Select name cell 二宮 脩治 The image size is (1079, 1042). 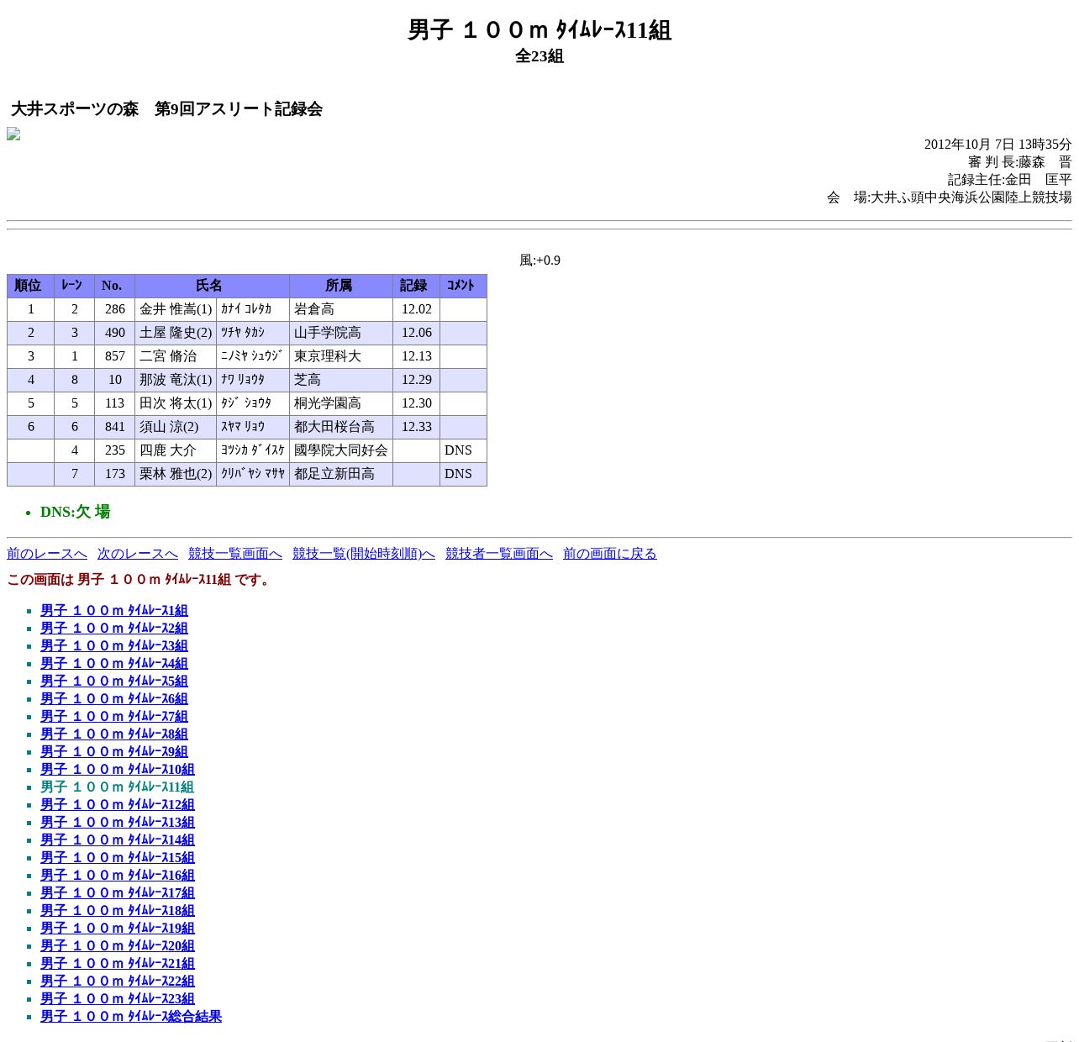pos(176,356)
